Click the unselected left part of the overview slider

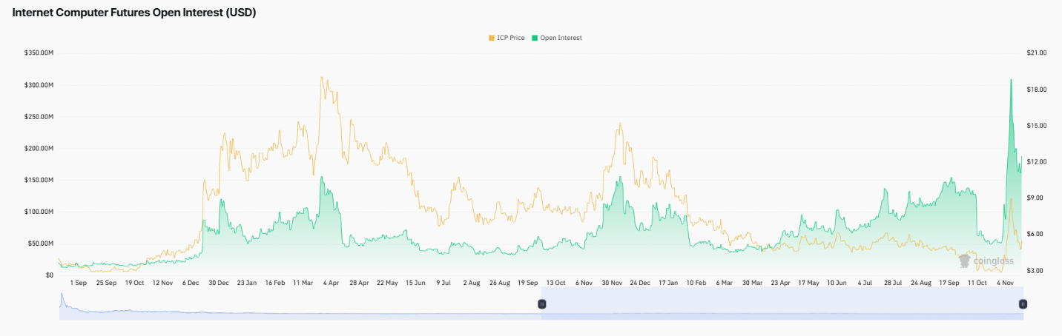(x=297, y=304)
